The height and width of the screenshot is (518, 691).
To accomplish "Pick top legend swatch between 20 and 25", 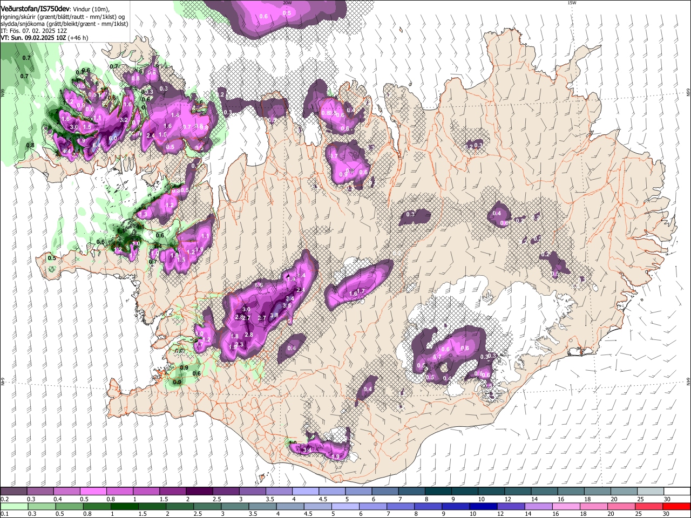I will click(x=624, y=492).
